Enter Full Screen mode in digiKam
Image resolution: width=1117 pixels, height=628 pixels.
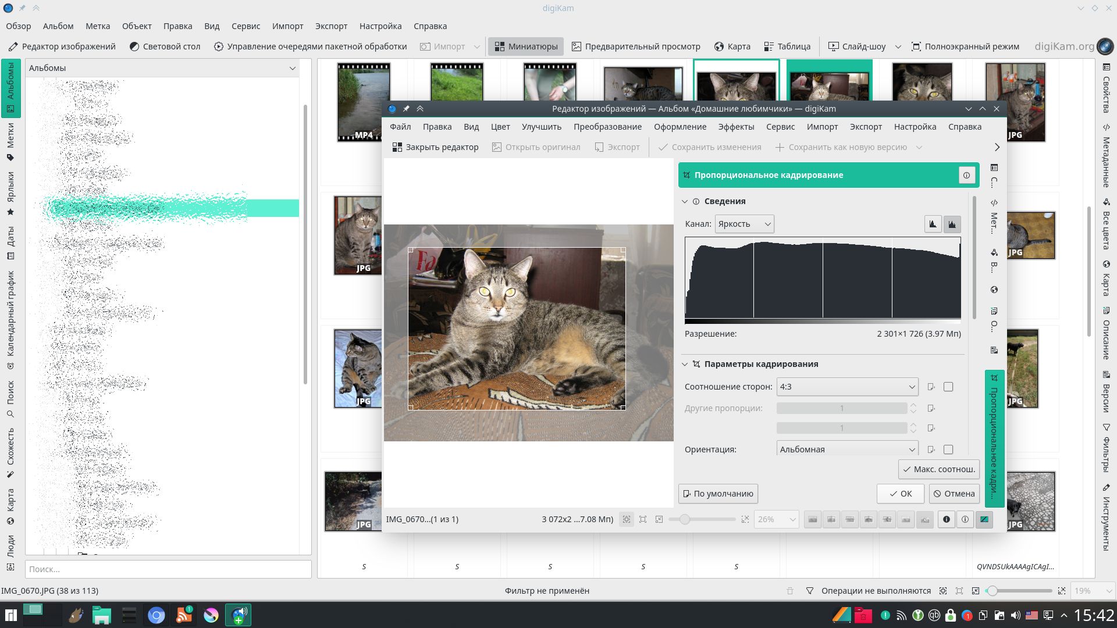965,47
